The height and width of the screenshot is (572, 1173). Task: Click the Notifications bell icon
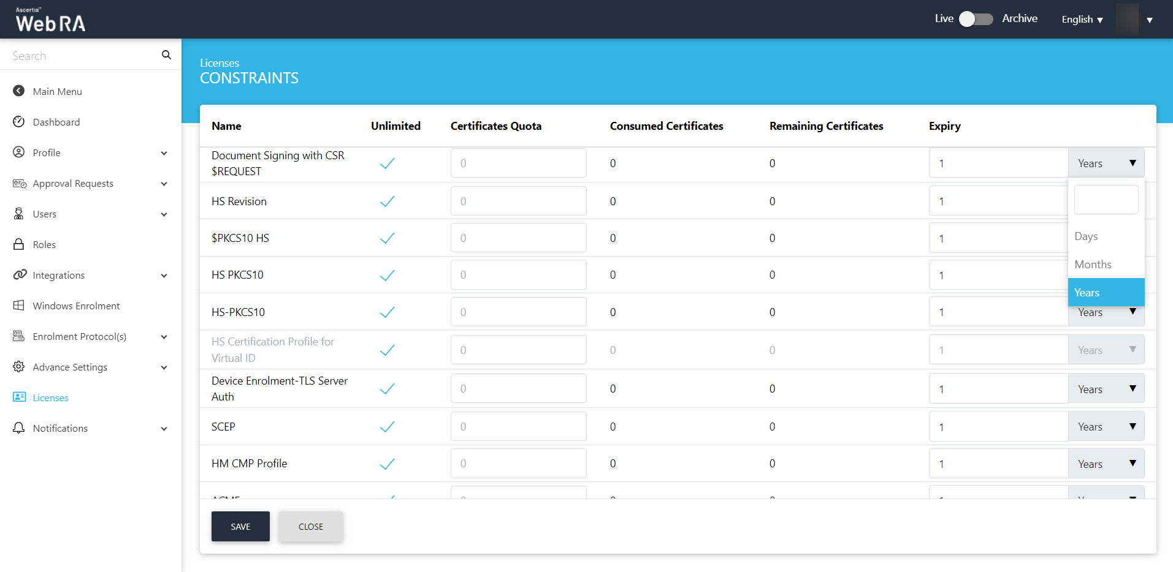(19, 428)
